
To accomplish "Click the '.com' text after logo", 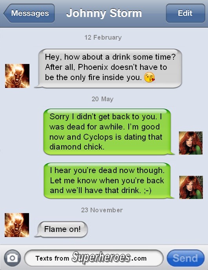I will (139, 258).
